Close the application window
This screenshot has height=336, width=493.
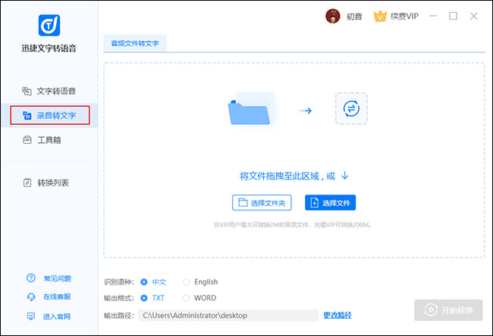click(474, 16)
